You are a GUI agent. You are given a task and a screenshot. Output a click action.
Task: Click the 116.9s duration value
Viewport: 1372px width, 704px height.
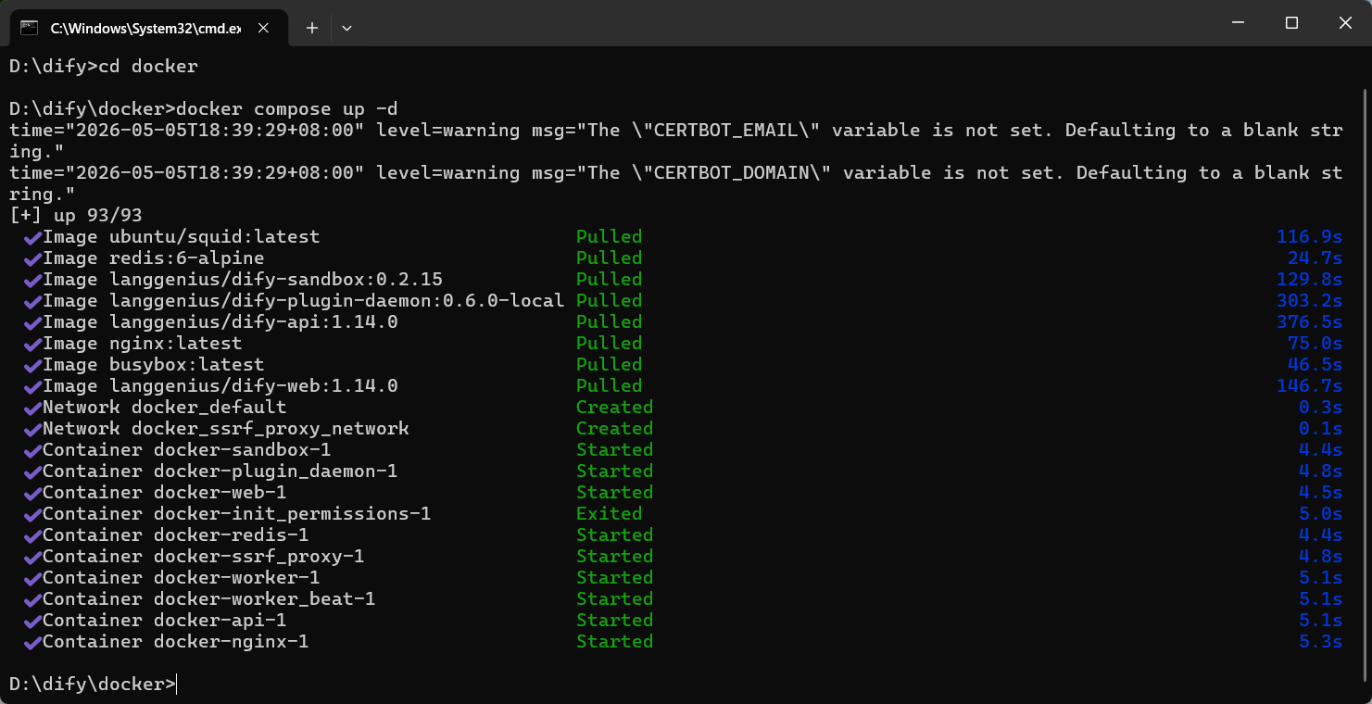1310,237
